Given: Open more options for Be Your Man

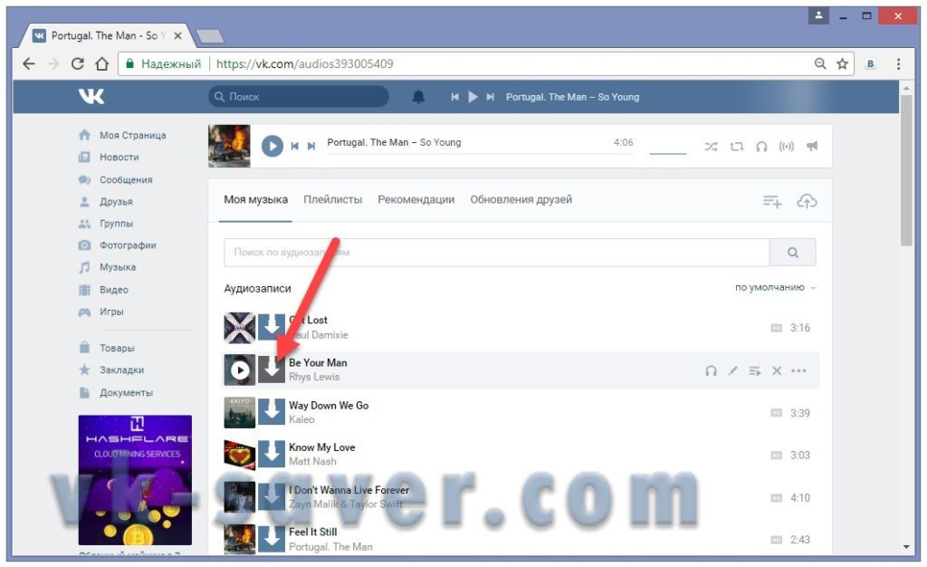Looking at the screenshot, I should coord(798,370).
